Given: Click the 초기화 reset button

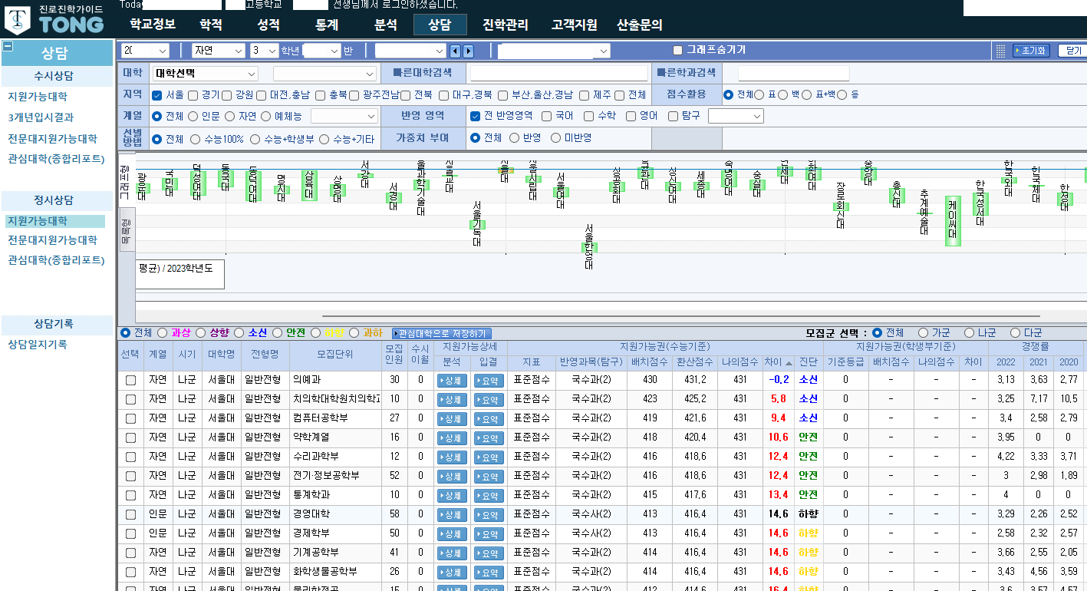Looking at the screenshot, I should 1031,51.
